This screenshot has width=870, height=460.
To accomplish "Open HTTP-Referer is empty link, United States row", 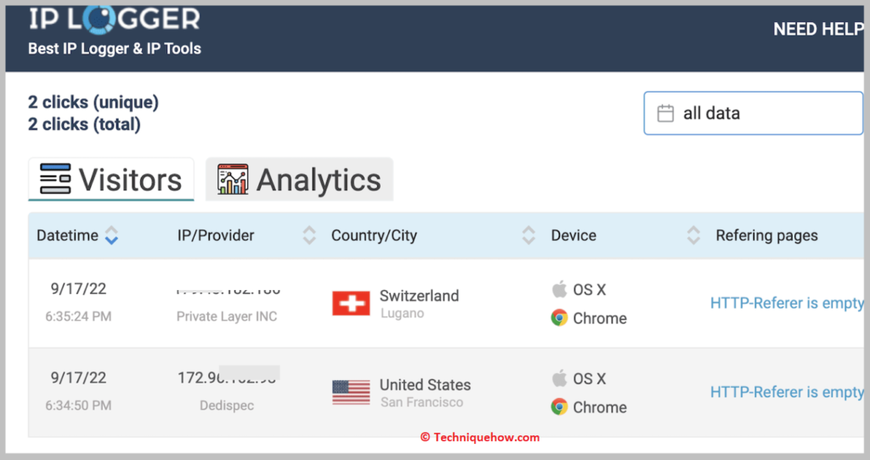I will pyautogui.click(x=787, y=392).
